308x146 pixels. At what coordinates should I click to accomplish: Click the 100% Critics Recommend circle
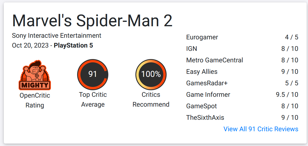[x=151, y=75]
